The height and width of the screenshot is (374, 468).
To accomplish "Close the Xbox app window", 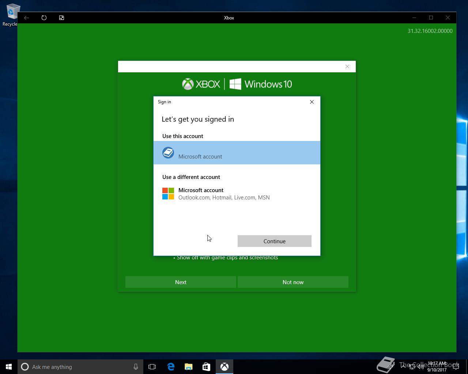I will pos(448,18).
